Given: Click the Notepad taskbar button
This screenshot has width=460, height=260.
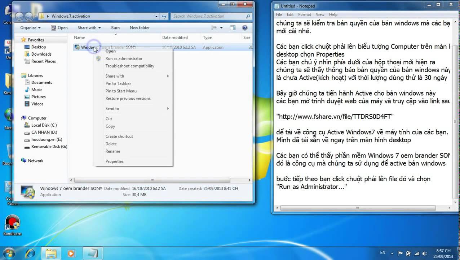Looking at the screenshot, I should (x=93, y=253).
